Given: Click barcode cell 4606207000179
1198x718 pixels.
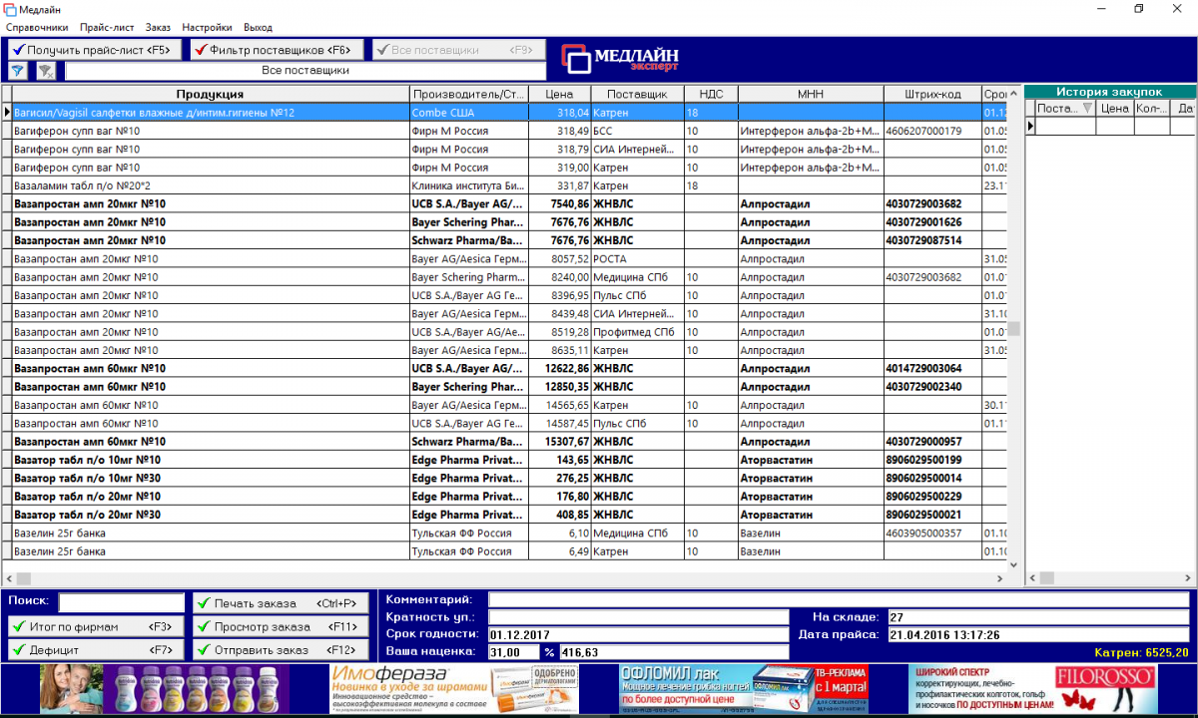Looking at the screenshot, I should click(932, 131).
